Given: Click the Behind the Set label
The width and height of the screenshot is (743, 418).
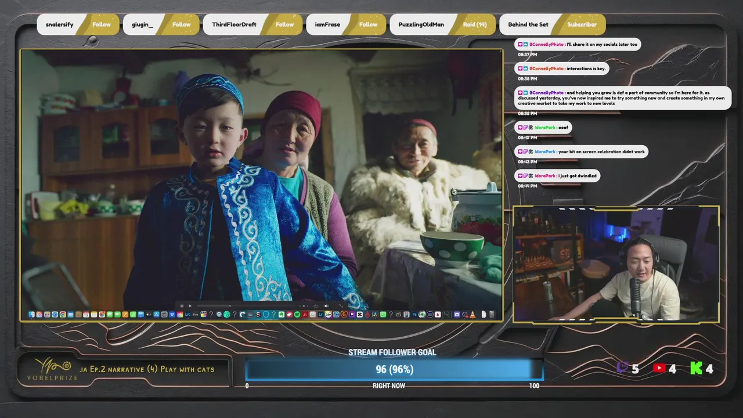Looking at the screenshot, I should tap(528, 24).
